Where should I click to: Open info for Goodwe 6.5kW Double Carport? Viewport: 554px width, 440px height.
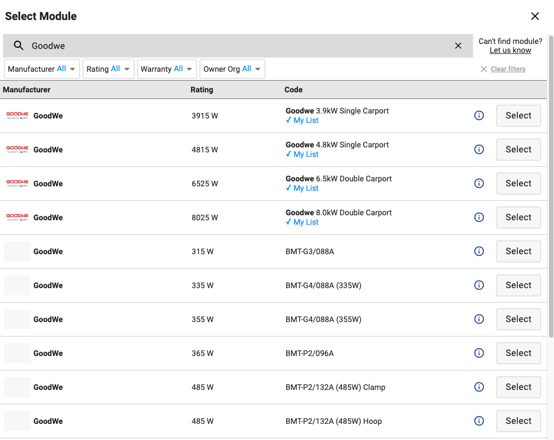coord(479,183)
